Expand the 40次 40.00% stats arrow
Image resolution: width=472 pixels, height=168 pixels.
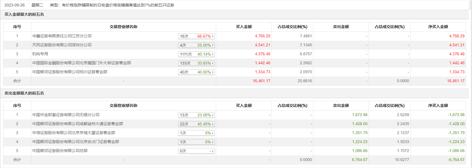pyautogui.click(x=213, y=72)
